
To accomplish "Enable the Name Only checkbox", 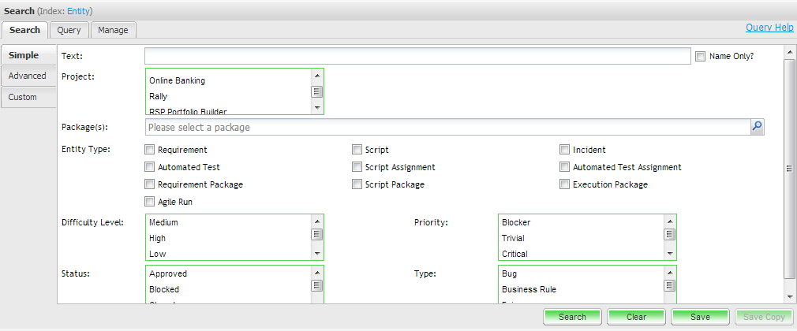I will (x=700, y=56).
